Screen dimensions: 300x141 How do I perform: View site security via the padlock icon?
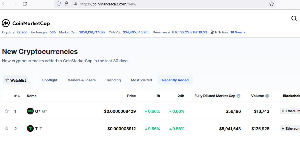67,4
